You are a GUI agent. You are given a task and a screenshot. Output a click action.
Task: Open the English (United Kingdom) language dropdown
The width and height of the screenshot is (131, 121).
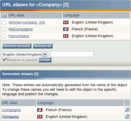(25, 54)
